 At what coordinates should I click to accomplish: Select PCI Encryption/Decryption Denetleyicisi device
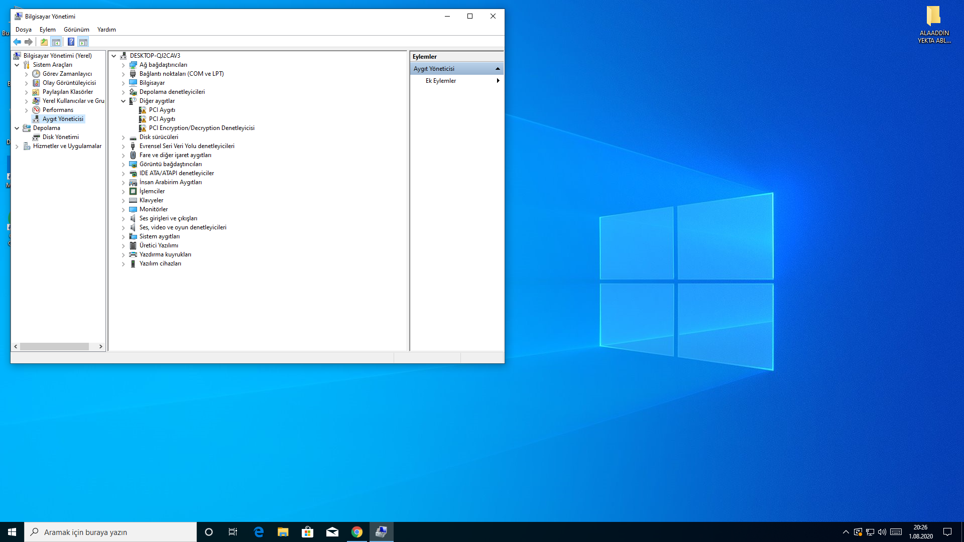point(201,128)
